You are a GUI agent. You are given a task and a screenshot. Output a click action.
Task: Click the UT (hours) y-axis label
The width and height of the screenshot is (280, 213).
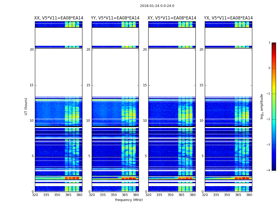[26, 106]
